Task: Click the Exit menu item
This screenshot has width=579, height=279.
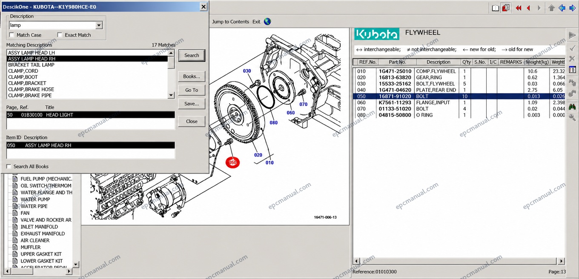Action: click(x=256, y=22)
